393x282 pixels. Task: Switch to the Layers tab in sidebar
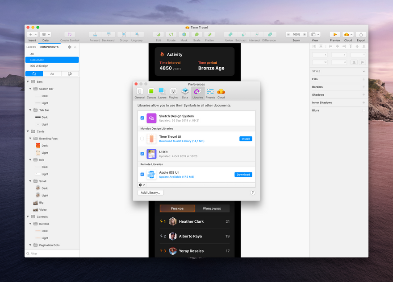coord(31,47)
